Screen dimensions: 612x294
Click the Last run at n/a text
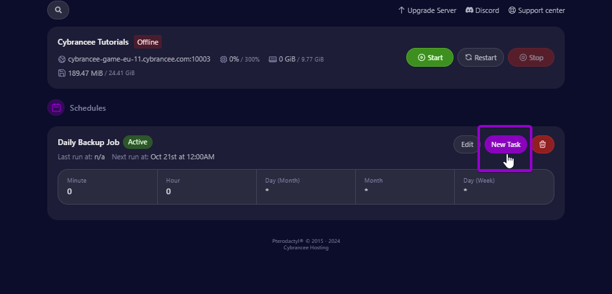(81, 157)
